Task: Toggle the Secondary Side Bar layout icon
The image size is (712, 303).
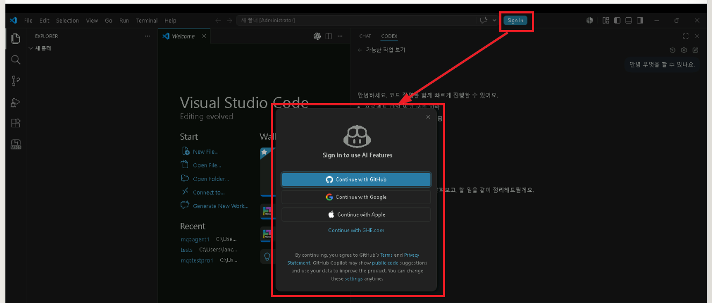Action: click(640, 20)
